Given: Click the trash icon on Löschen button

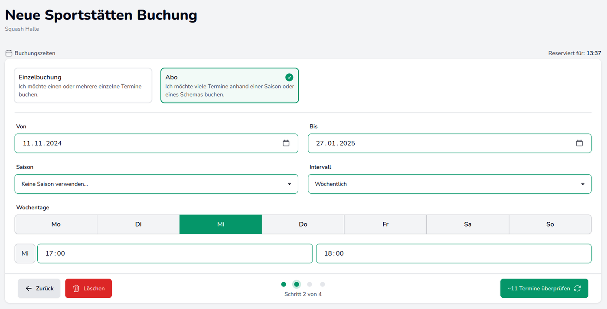Looking at the screenshot, I should tap(76, 288).
